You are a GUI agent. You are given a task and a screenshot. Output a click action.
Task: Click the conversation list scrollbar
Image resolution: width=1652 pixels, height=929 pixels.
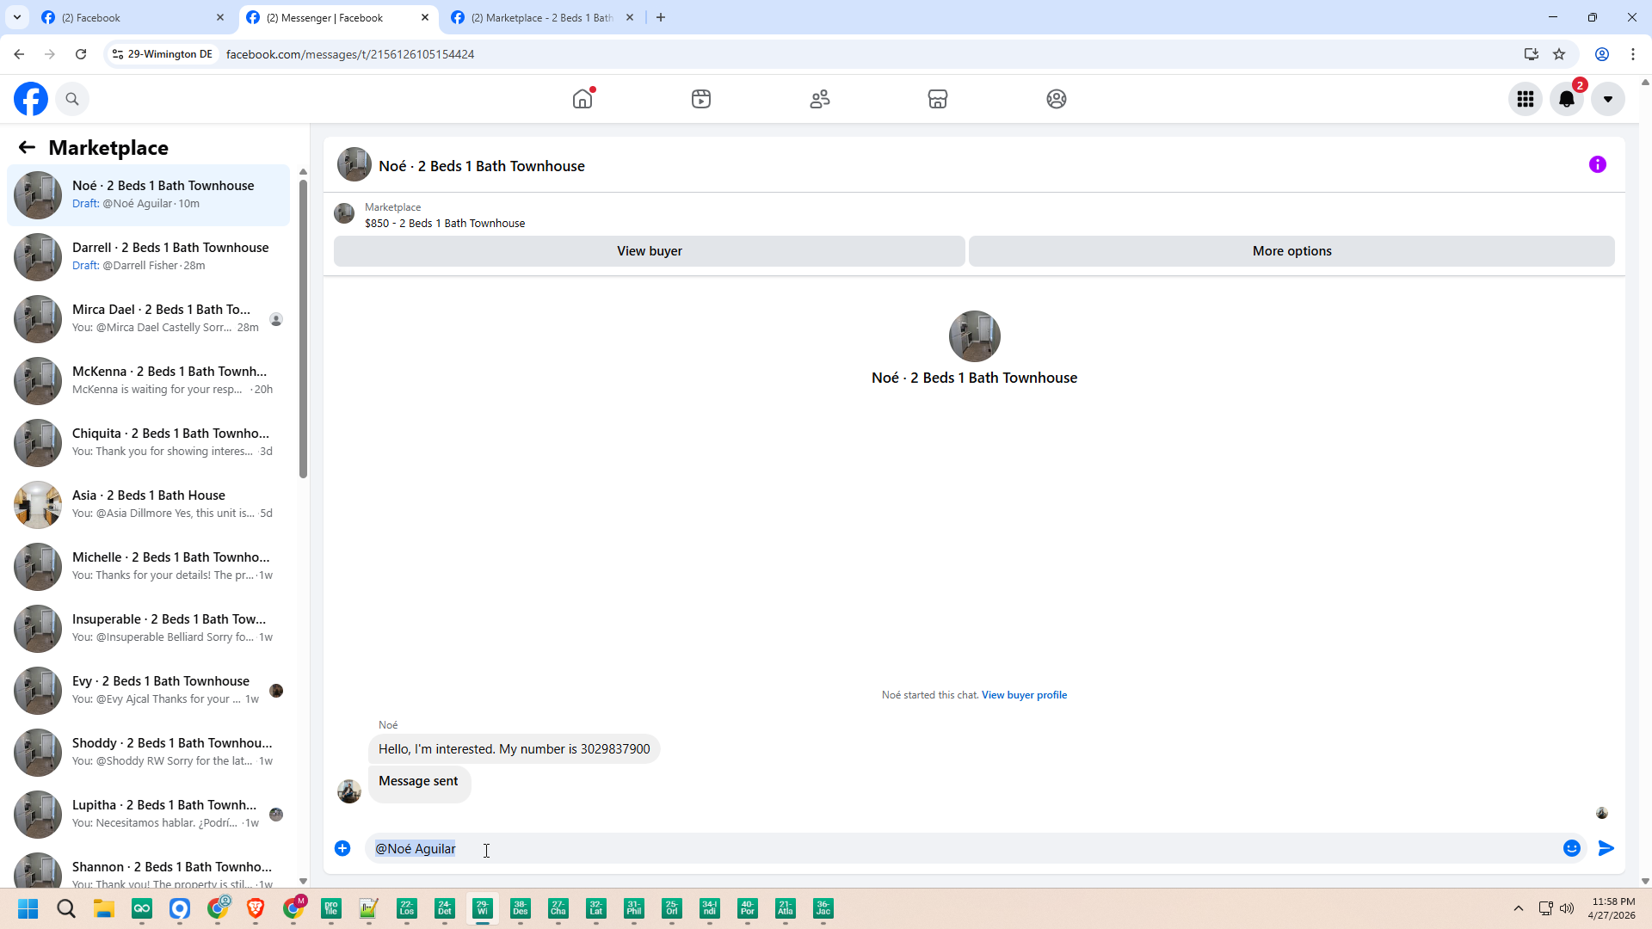303,327
